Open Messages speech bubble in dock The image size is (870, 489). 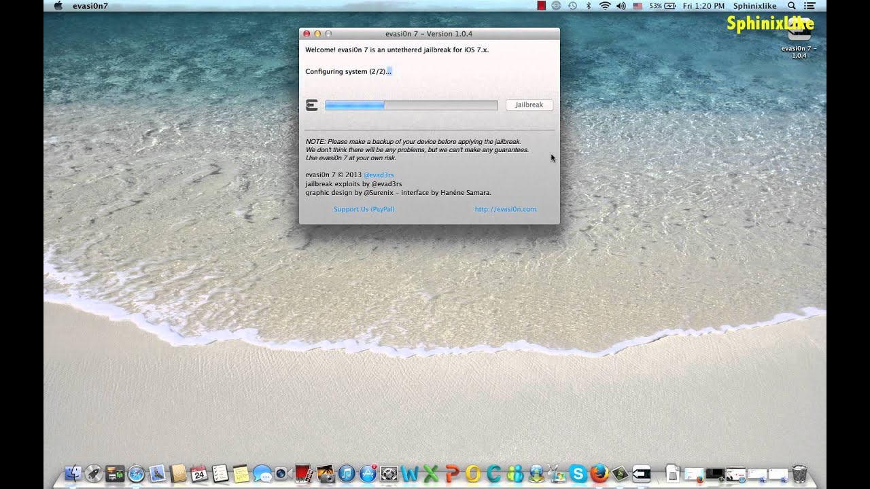click(262, 473)
